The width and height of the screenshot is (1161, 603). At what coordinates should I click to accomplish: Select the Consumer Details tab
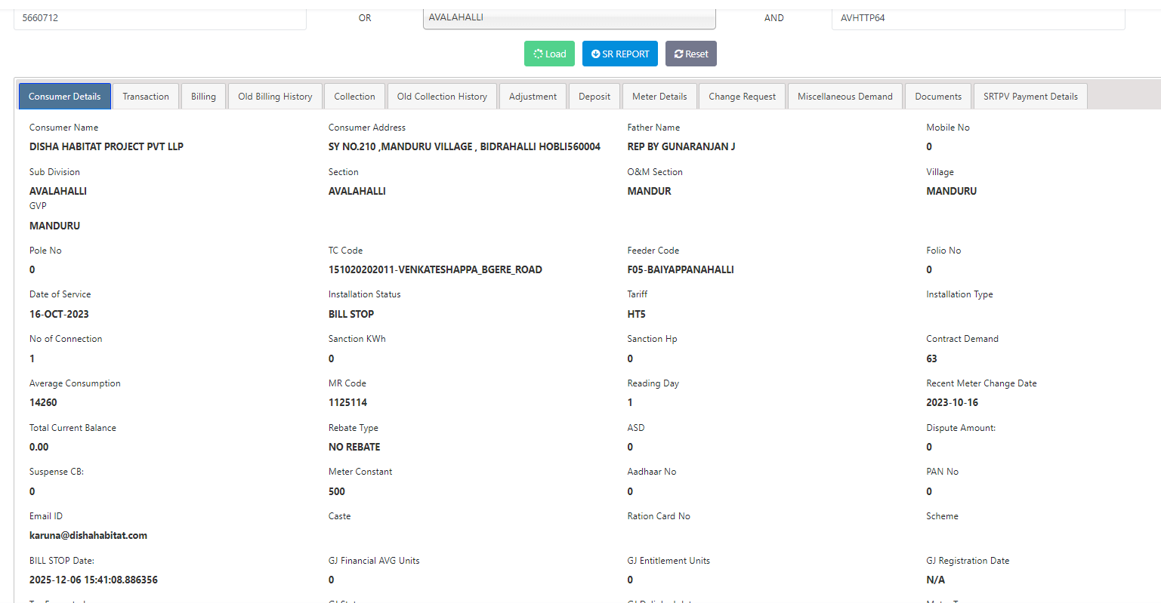(x=65, y=97)
